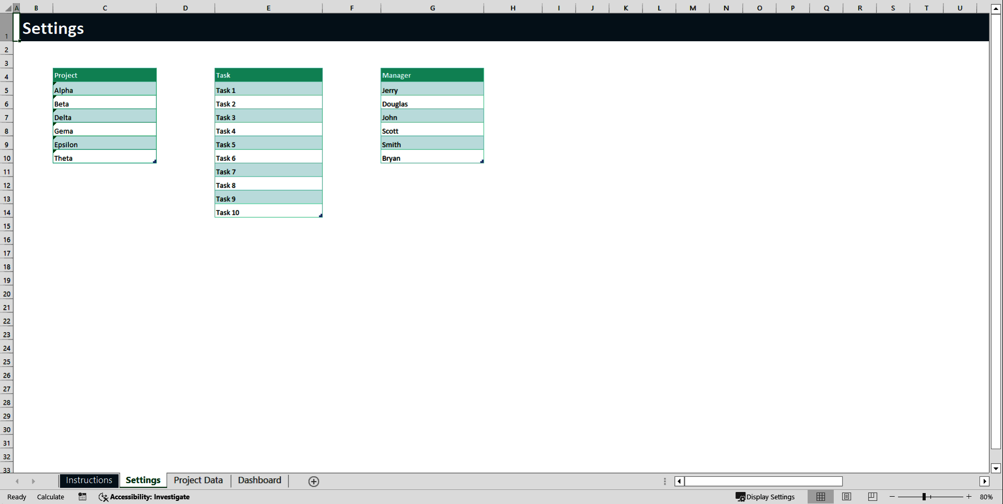Open the Project Data tab
The width and height of the screenshot is (1003, 504).
pyautogui.click(x=197, y=480)
